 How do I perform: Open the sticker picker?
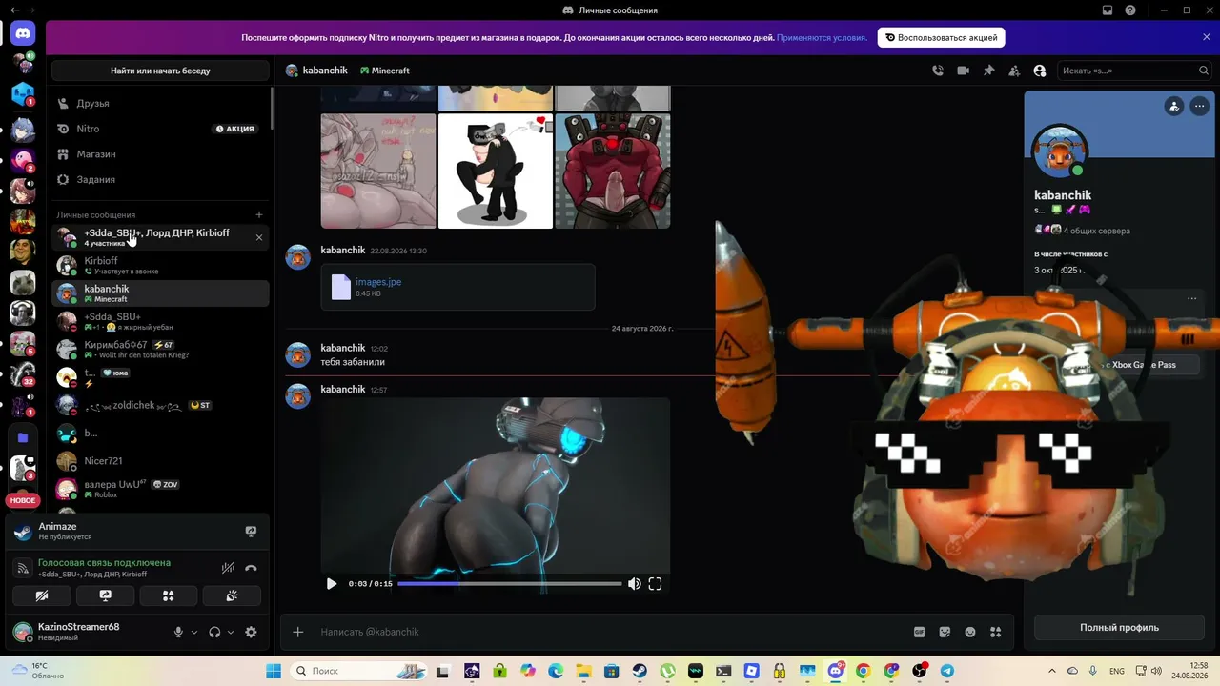(x=945, y=632)
